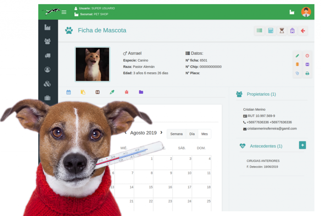Edit pet record with the pencil icon
This screenshot has width=321, height=216.
tap(297, 56)
